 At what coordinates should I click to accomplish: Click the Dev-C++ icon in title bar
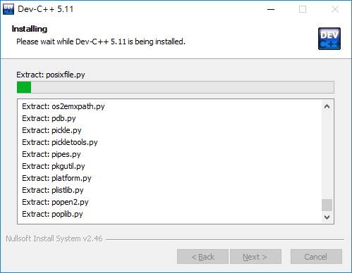pos(8,9)
